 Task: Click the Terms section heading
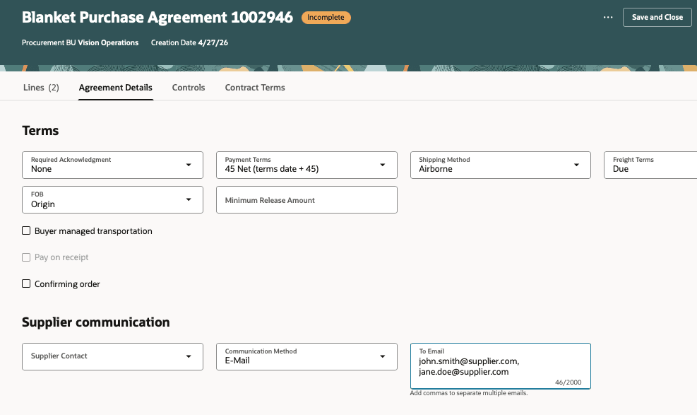coord(40,131)
